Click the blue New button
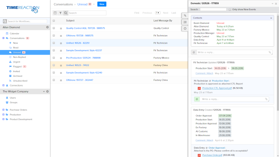The image size is (279, 157). [102, 4]
